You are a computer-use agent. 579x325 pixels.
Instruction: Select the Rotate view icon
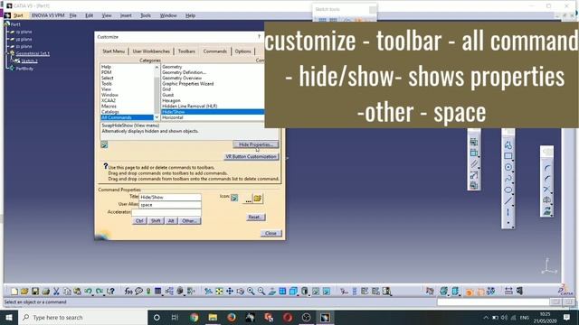point(241,292)
